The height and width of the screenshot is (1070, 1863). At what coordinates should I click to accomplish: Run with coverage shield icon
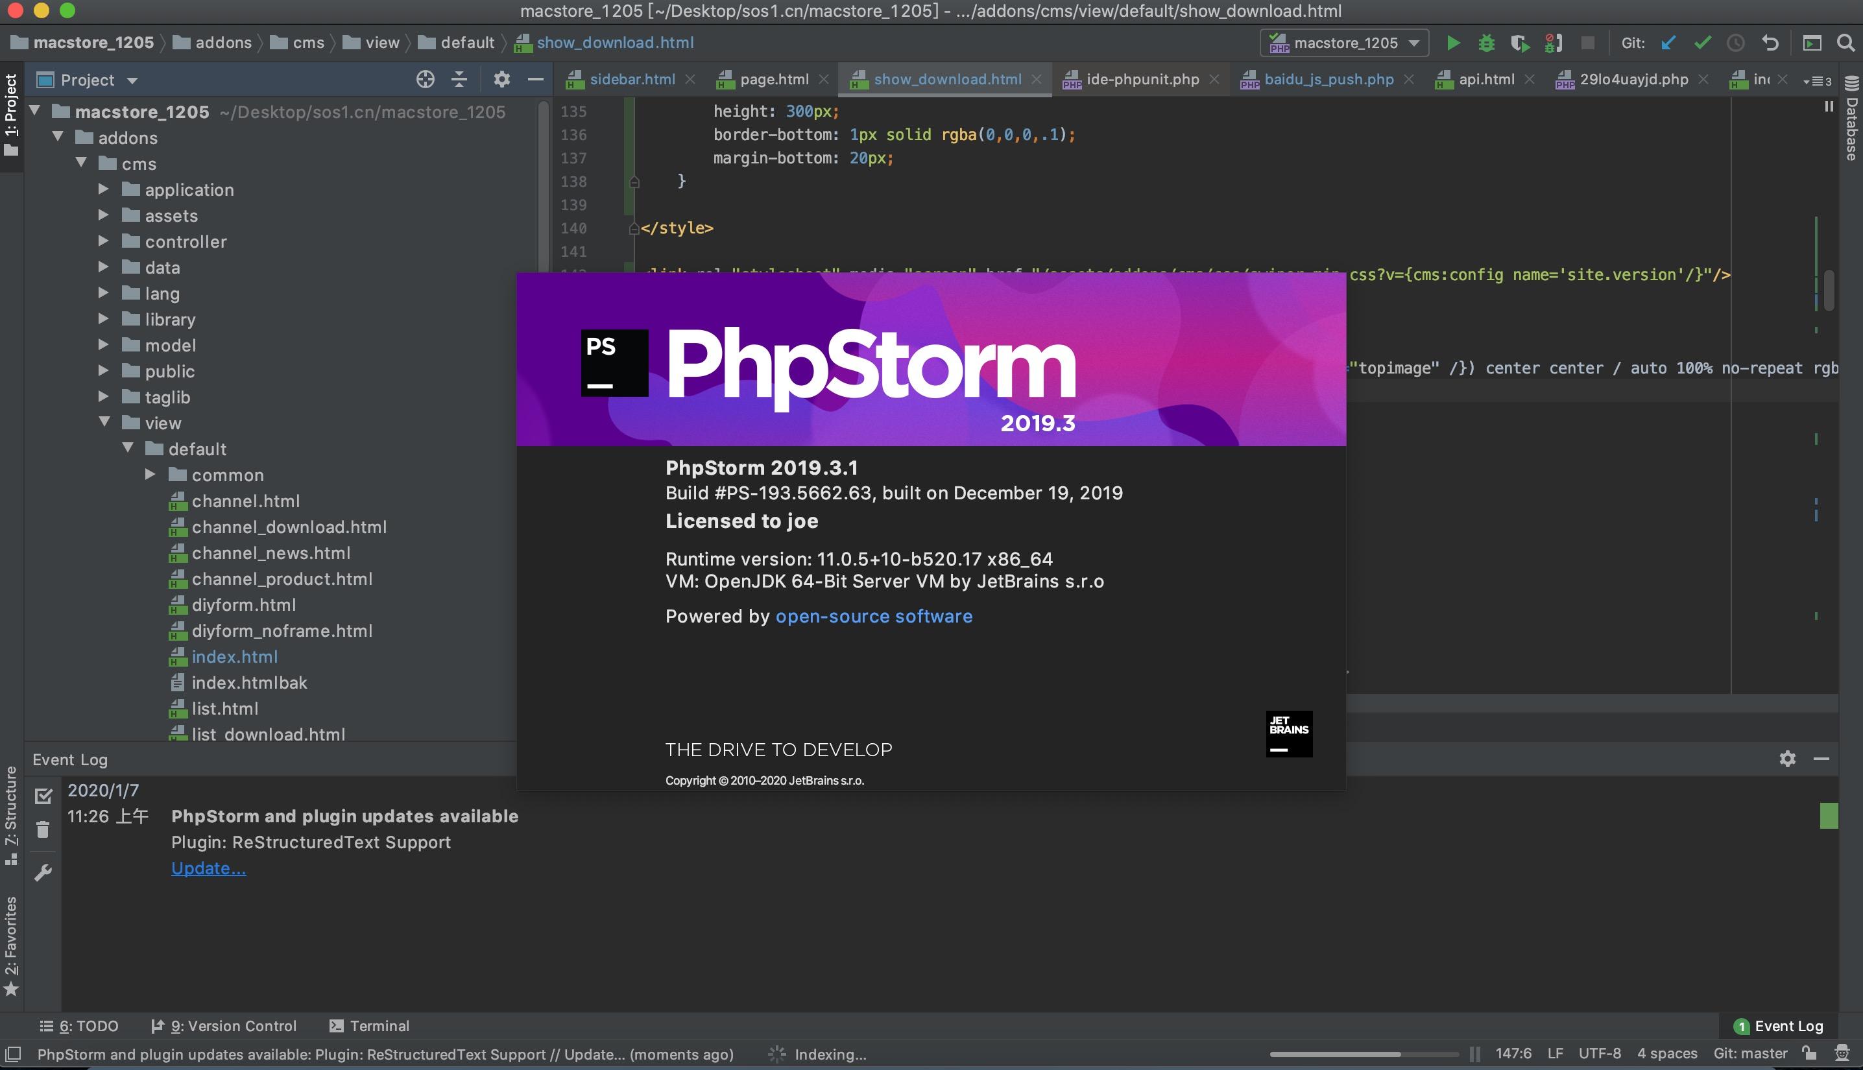coord(1519,43)
